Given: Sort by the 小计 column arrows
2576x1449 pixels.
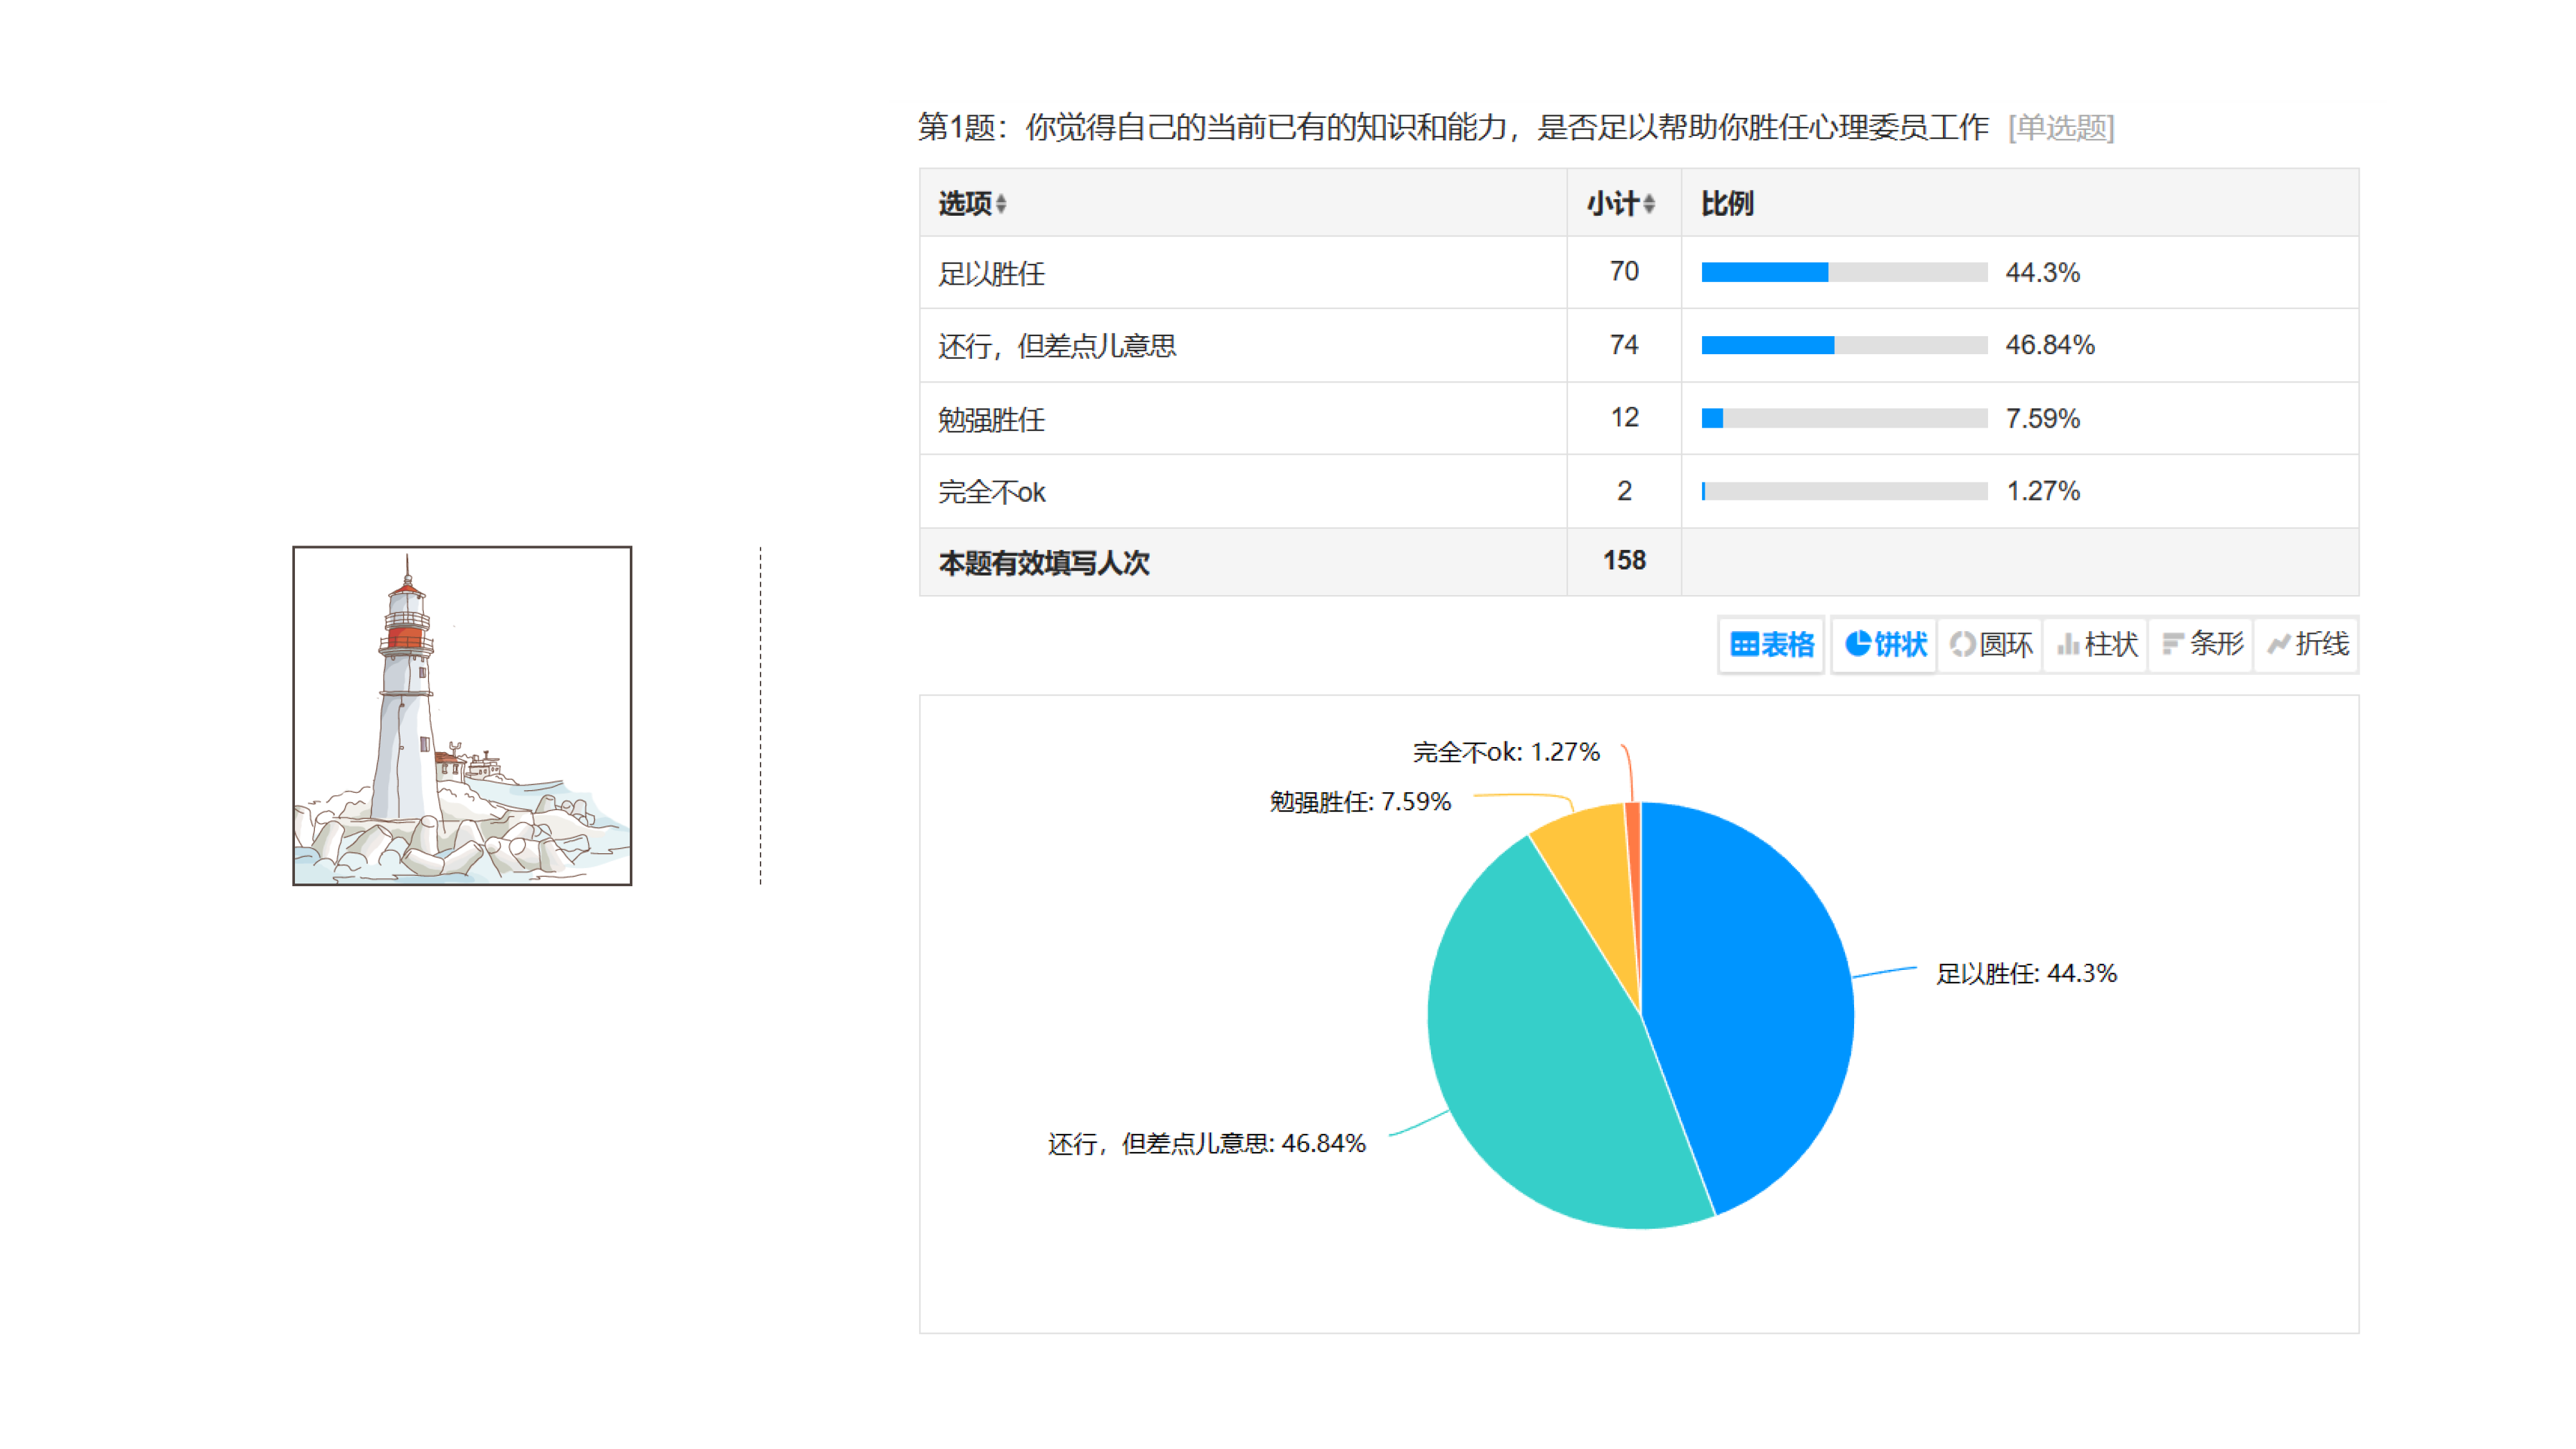Looking at the screenshot, I should tap(1649, 204).
